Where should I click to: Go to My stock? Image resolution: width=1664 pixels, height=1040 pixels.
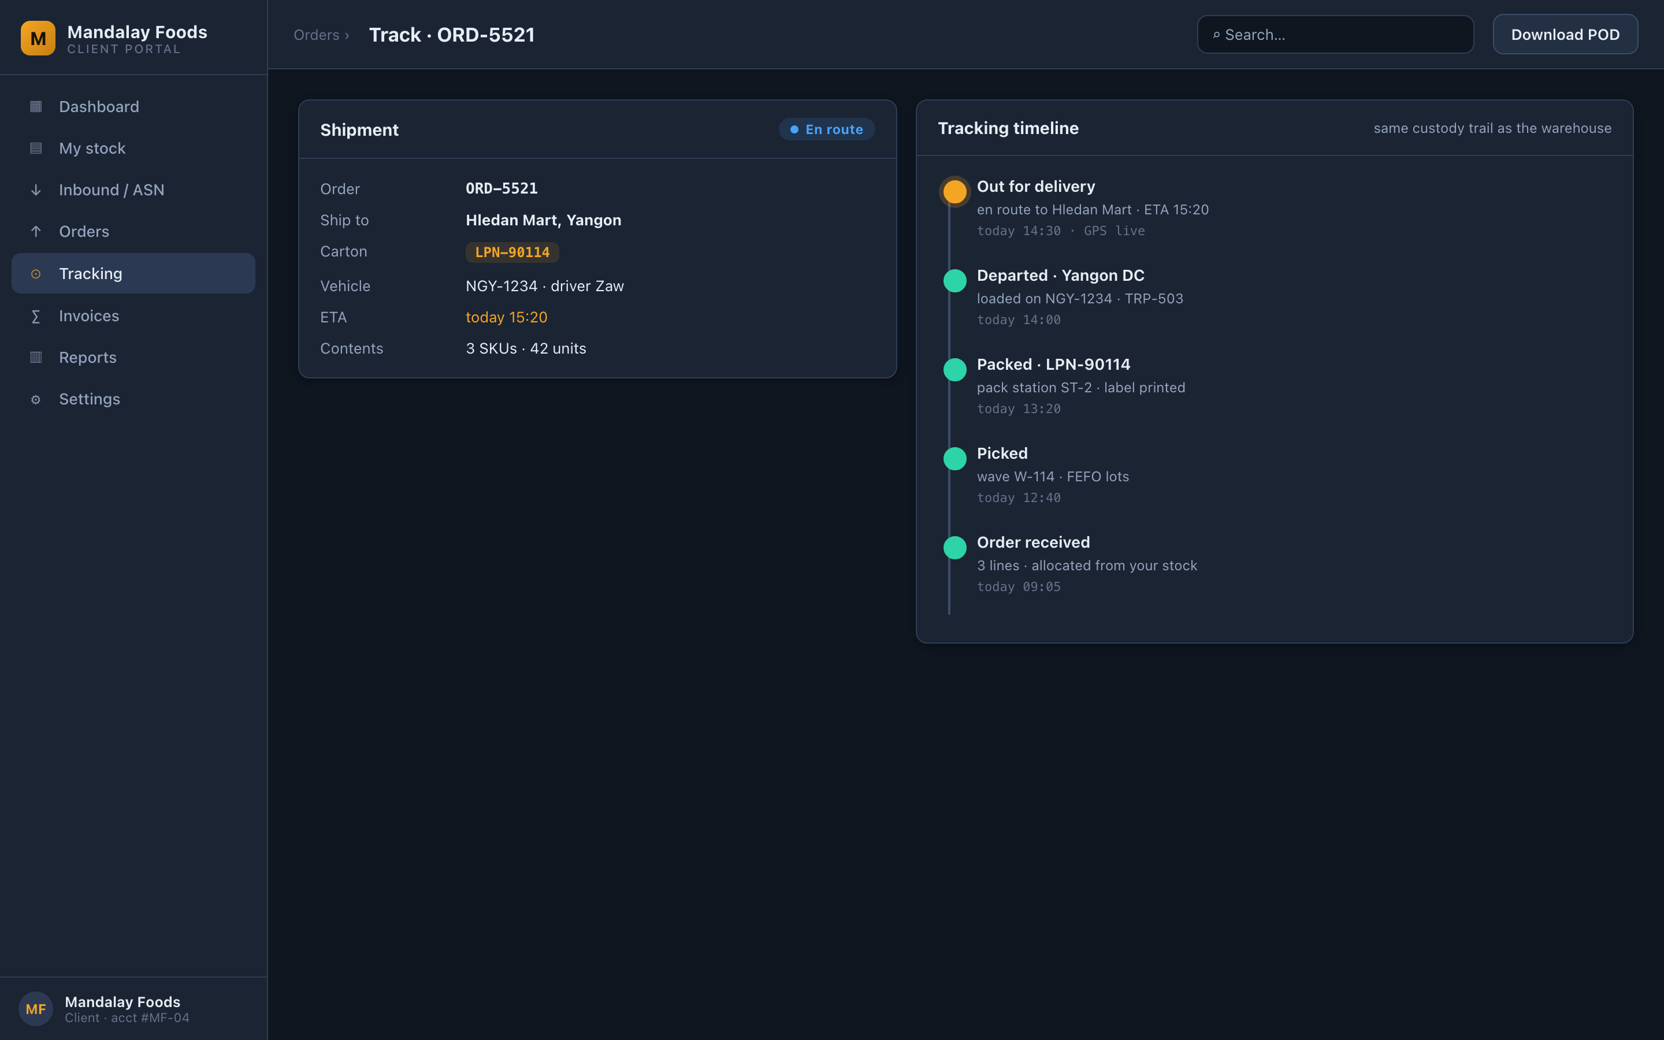pyautogui.click(x=133, y=148)
